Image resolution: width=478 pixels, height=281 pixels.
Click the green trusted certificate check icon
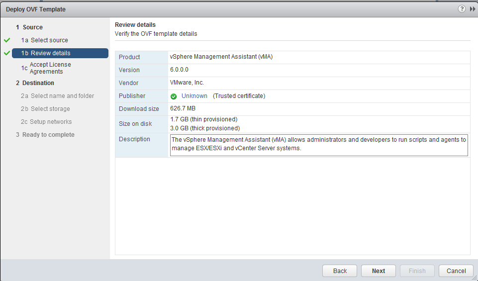point(174,96)
